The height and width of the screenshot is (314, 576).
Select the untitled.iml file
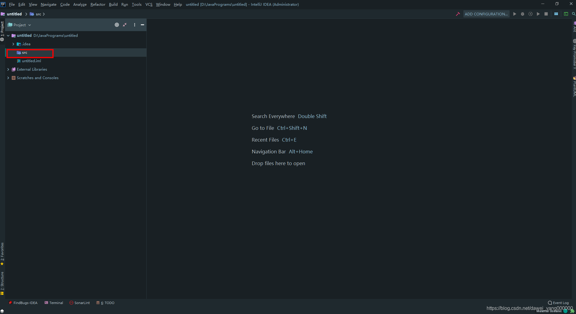pos(31,61)
